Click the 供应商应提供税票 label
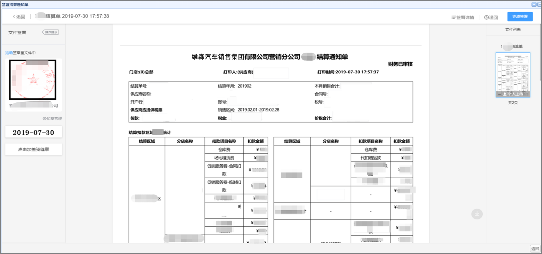The width and height of the screenshot is (542, 254). tap(146, 110)
